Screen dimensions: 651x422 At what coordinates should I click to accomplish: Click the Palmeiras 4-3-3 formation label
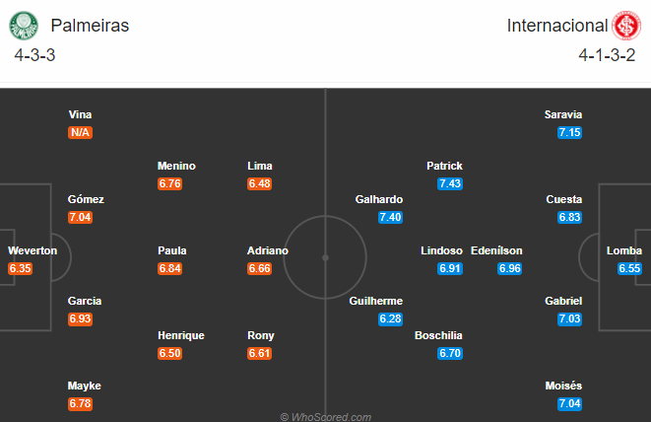34,55
